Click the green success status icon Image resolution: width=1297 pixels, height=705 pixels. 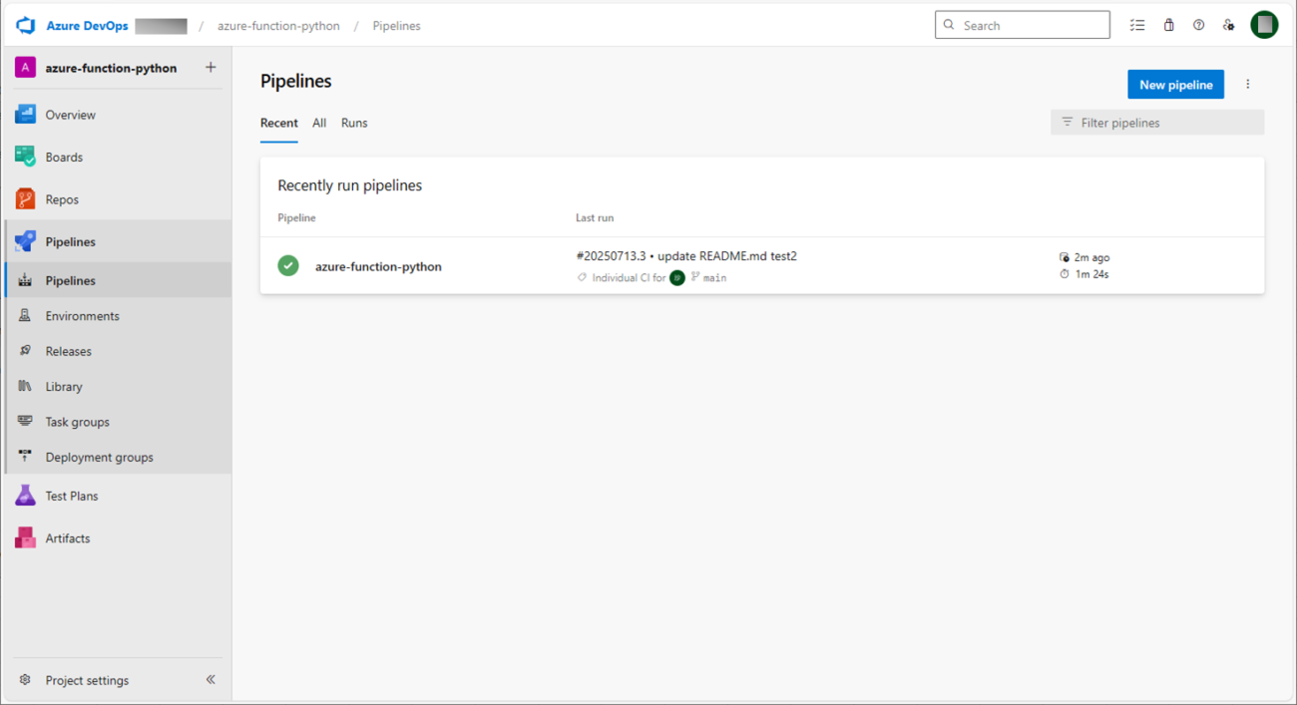click(288, 266)
